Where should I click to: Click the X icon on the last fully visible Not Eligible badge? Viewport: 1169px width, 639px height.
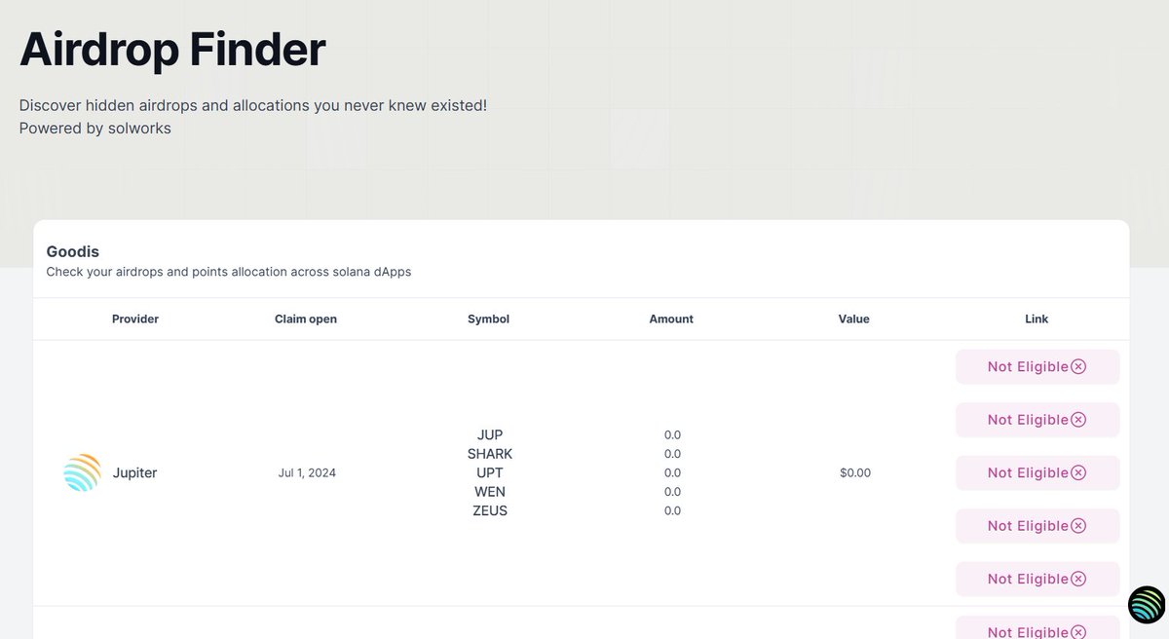click(x=1078, y=579)
